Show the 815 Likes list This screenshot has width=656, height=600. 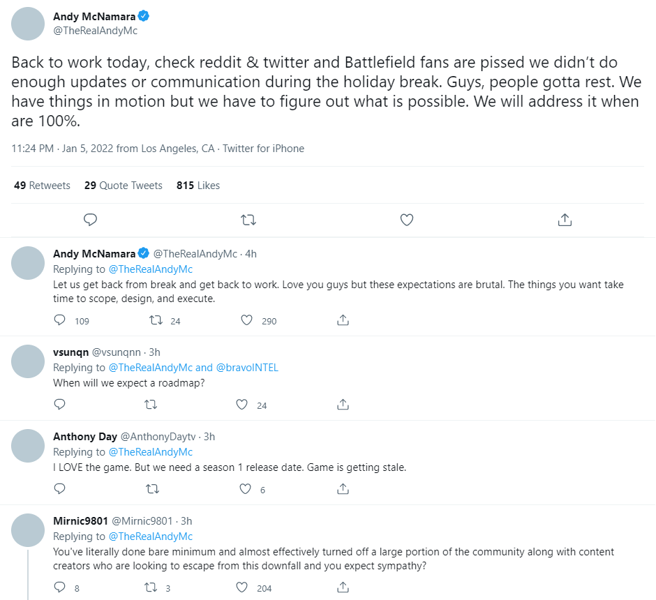pos(198,186)
